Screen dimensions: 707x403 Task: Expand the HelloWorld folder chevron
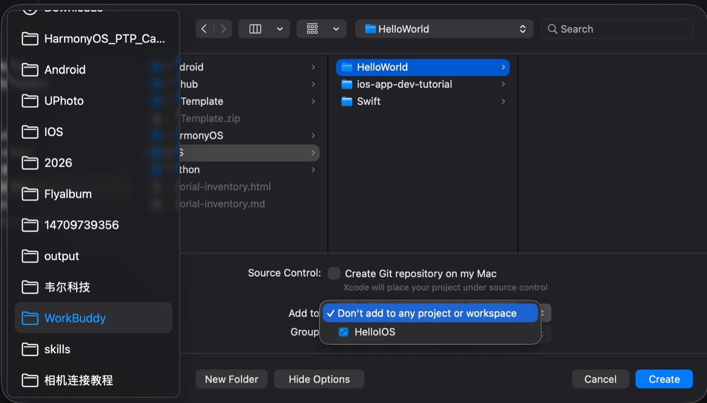[503, 67]
